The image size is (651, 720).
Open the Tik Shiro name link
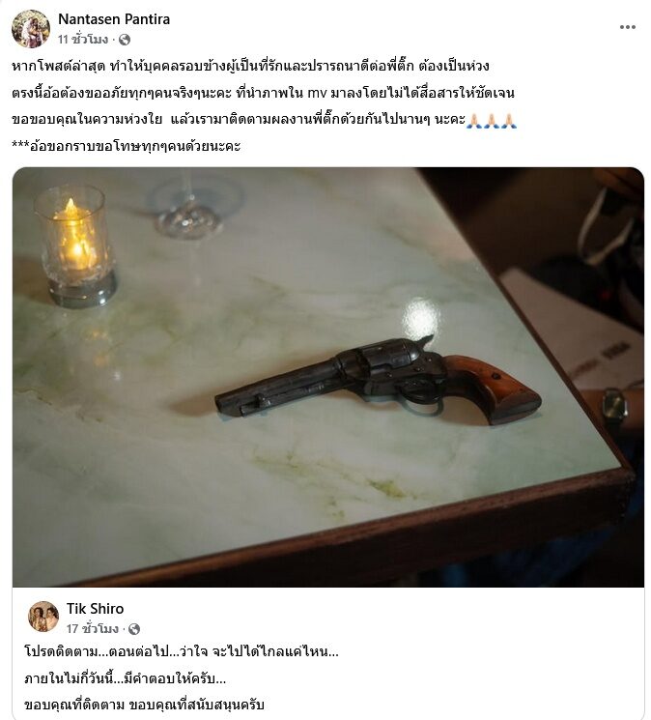tap(95, 609)
